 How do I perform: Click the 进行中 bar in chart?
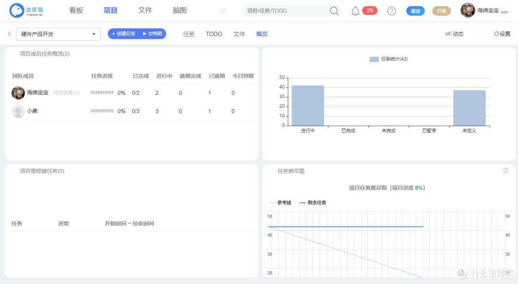tap(307, 105)
